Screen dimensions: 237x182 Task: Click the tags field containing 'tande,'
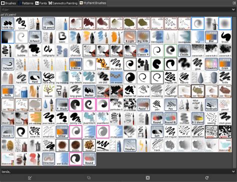pyautogui.click(x=116, y=171)
